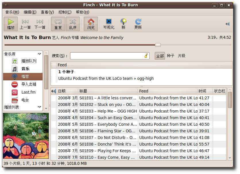Click the playing-indicator speaker column header

click(54, 91)
